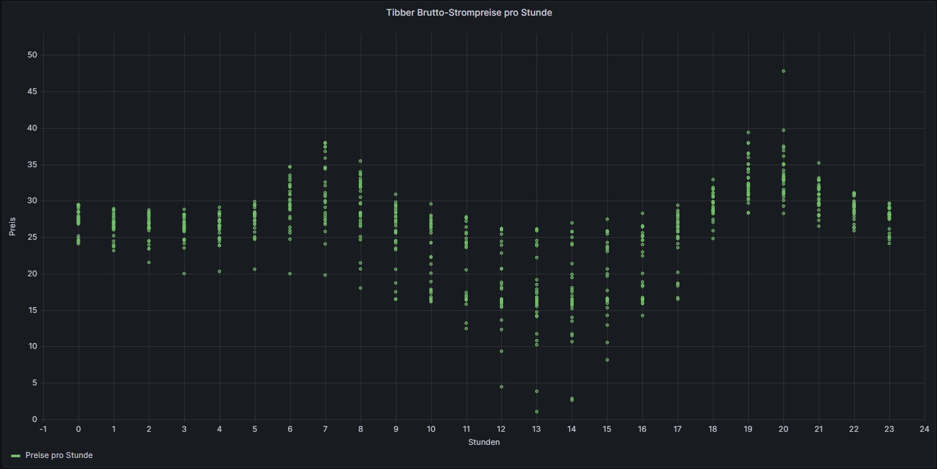Click the x-axis tick label '1'
Viewport: 937px width, 469px height.
[114, 429]
